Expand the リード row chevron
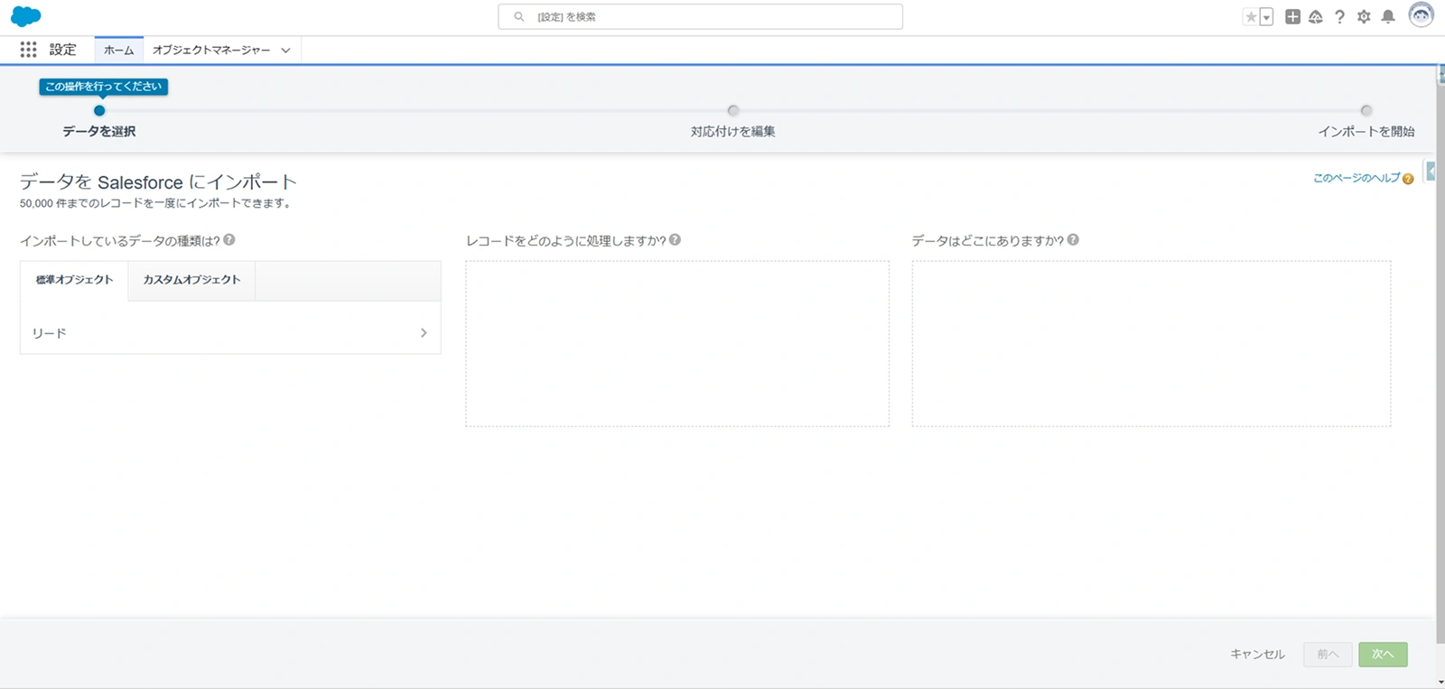1445x689 pixels. click(x=424, y=333)
